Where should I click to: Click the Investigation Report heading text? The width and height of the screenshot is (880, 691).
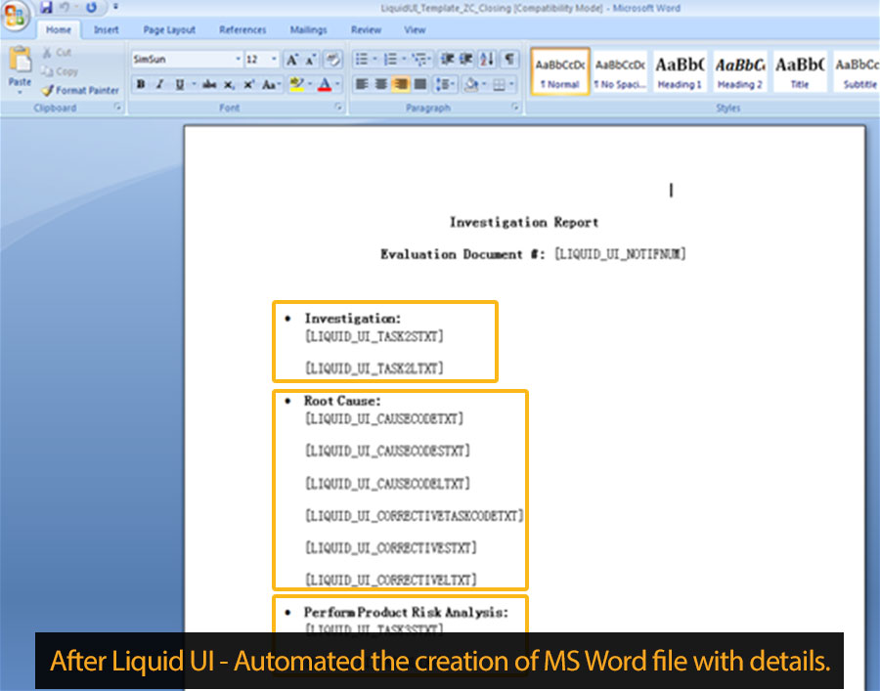tap(523, 222)
